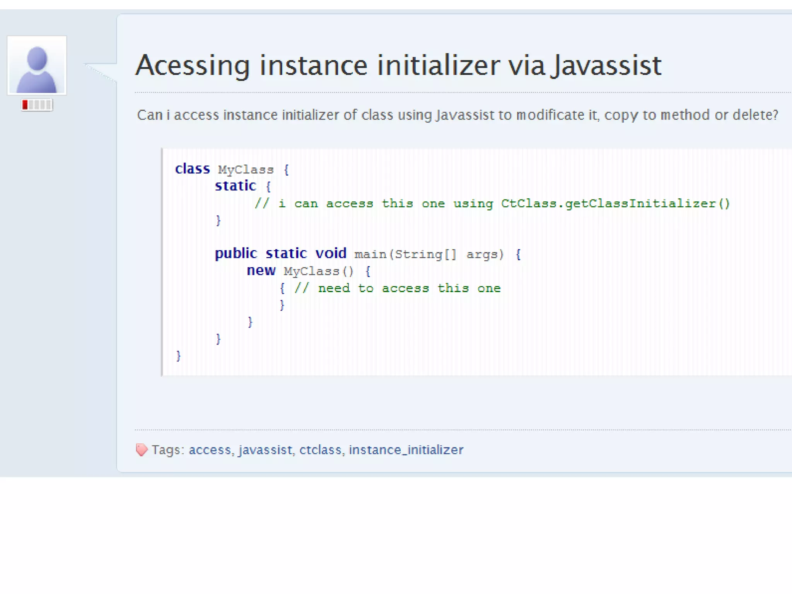Open the 'instance_initializer' tag link
This screenshot has height=594, width=792.
[x=406, y=450]
